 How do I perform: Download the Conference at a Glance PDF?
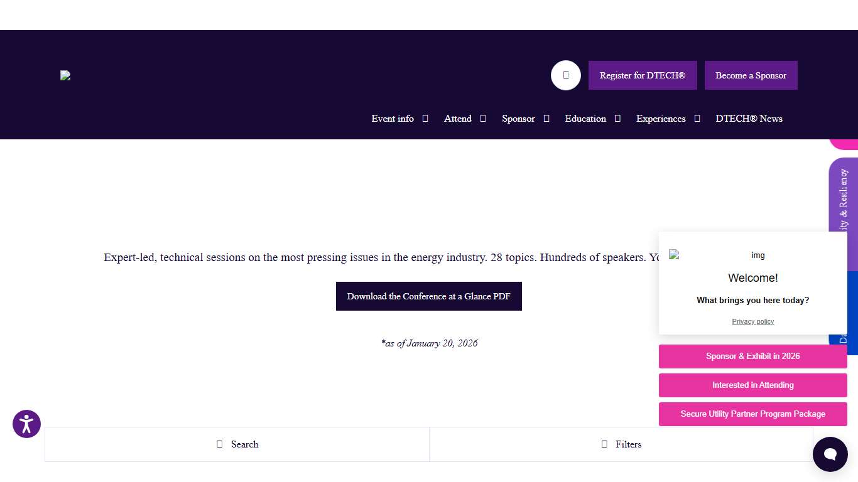(428, 296)
